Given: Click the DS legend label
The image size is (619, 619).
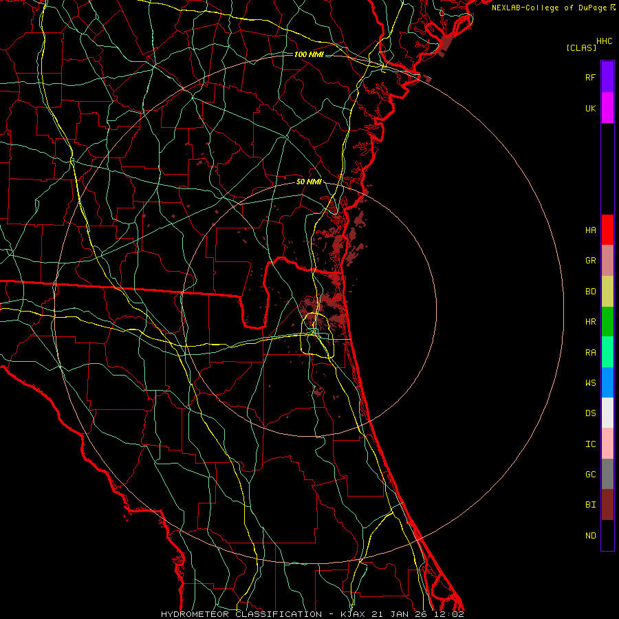Looking at the screenshot, I should [x=590, y=413].
